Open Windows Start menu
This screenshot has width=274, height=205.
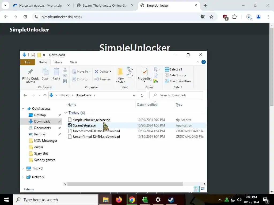[x=6, y=200]
